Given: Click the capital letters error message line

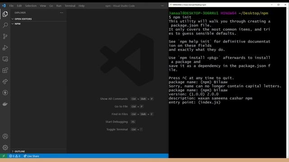Looking at the screenshot, I should tap(225, 86).
